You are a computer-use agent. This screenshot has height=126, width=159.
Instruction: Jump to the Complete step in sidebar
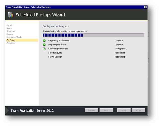(11, 43)
